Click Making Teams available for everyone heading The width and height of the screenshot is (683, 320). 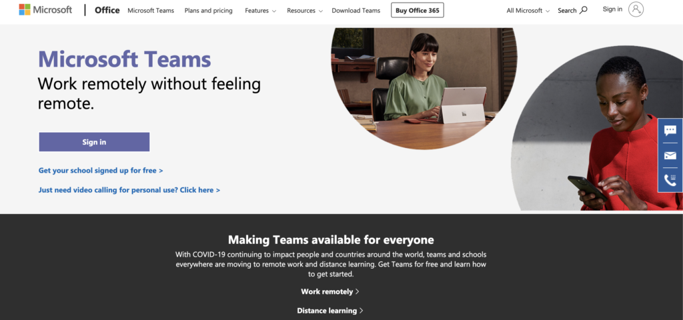coord(331,240)
